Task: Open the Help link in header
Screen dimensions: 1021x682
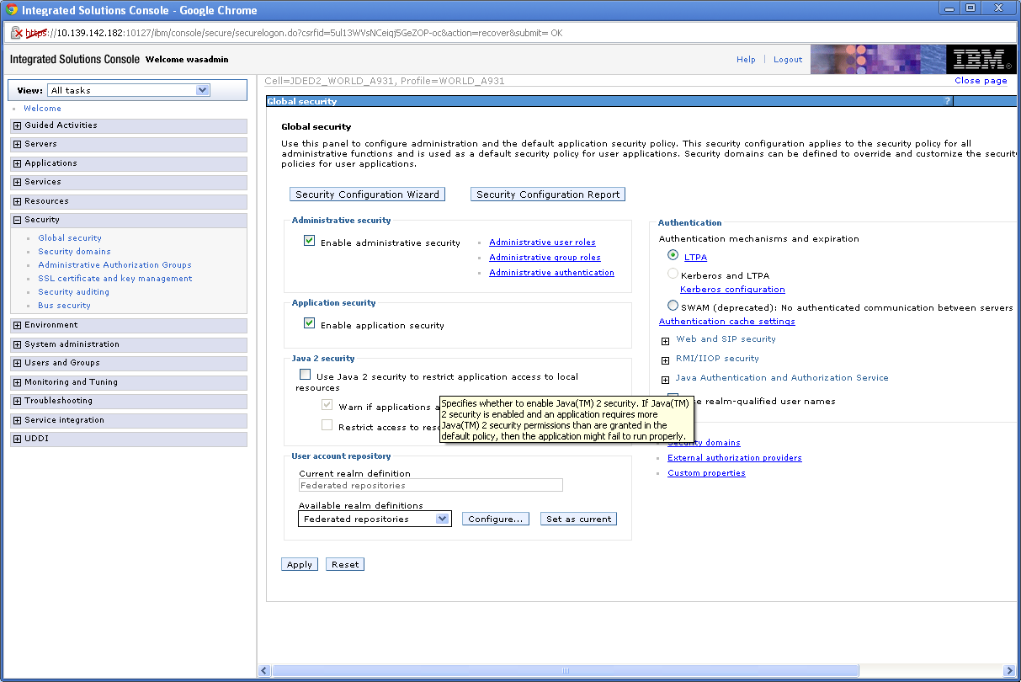Action: (x=746, y=60)
